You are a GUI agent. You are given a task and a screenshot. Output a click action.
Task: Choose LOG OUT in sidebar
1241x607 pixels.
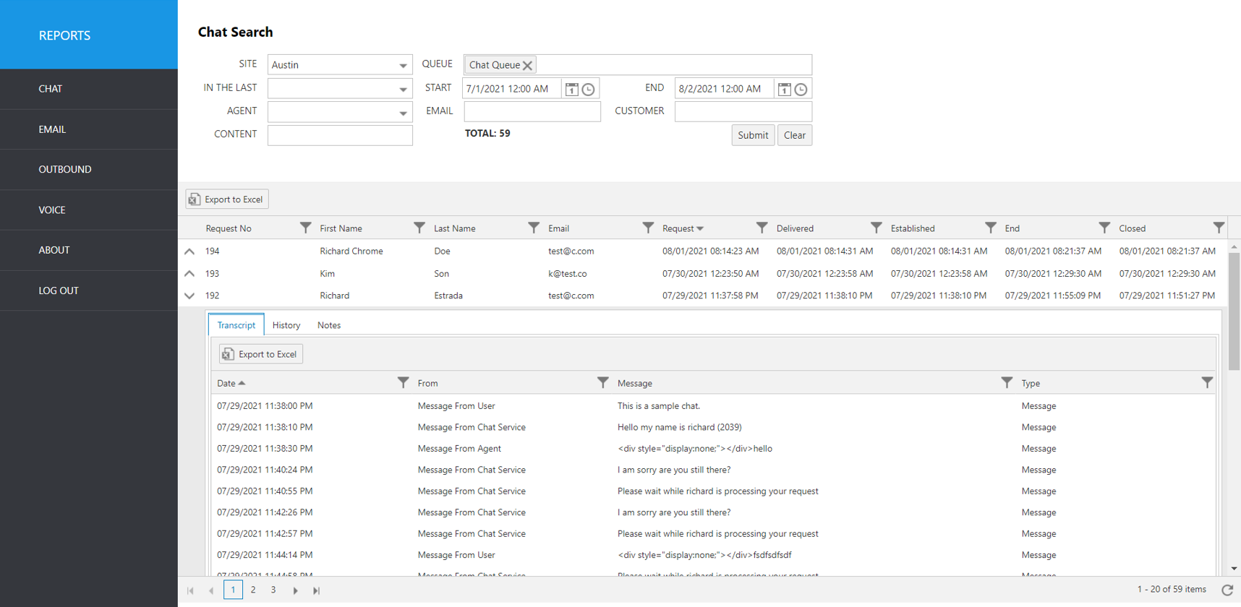(89, 290)
